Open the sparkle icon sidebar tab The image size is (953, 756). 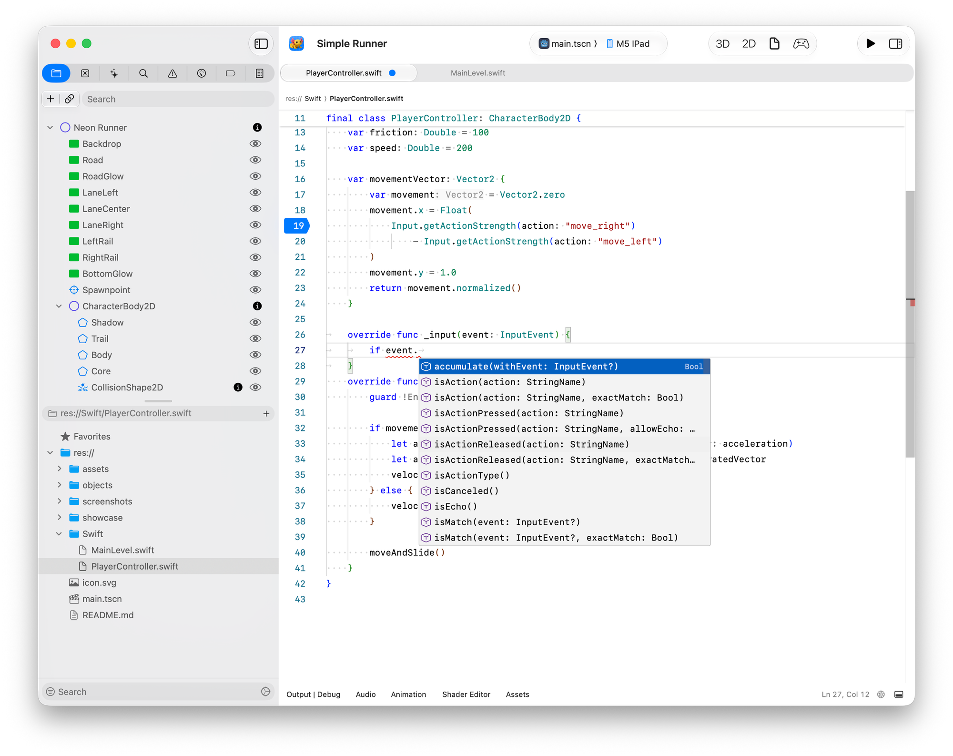point(114,73)
